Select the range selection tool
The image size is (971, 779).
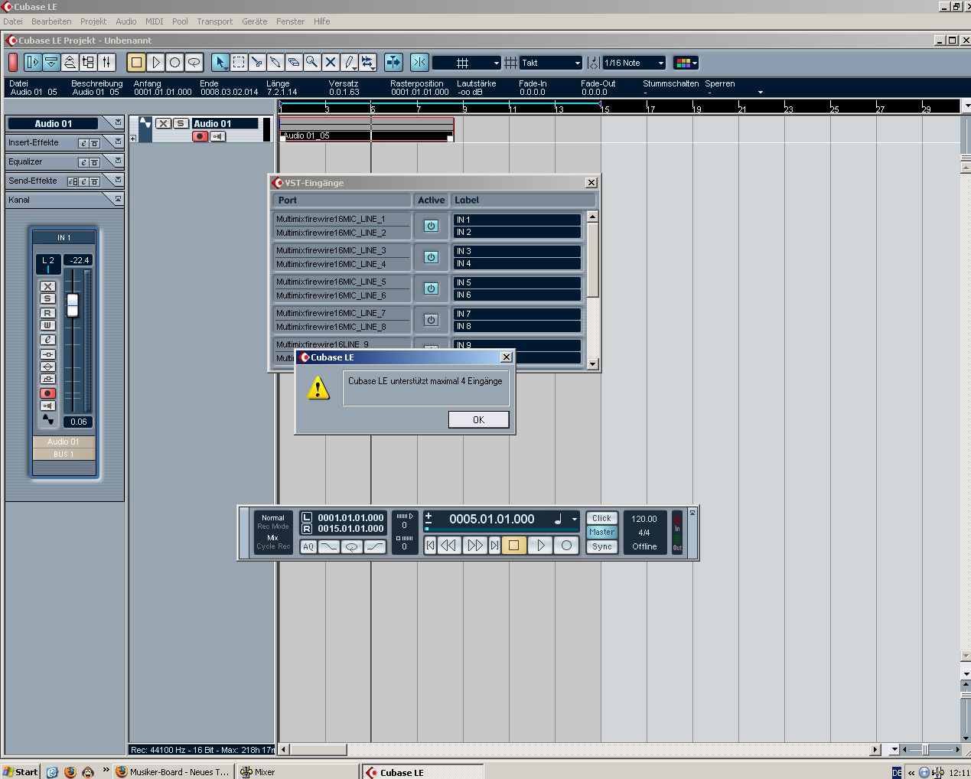coord(239,63)
